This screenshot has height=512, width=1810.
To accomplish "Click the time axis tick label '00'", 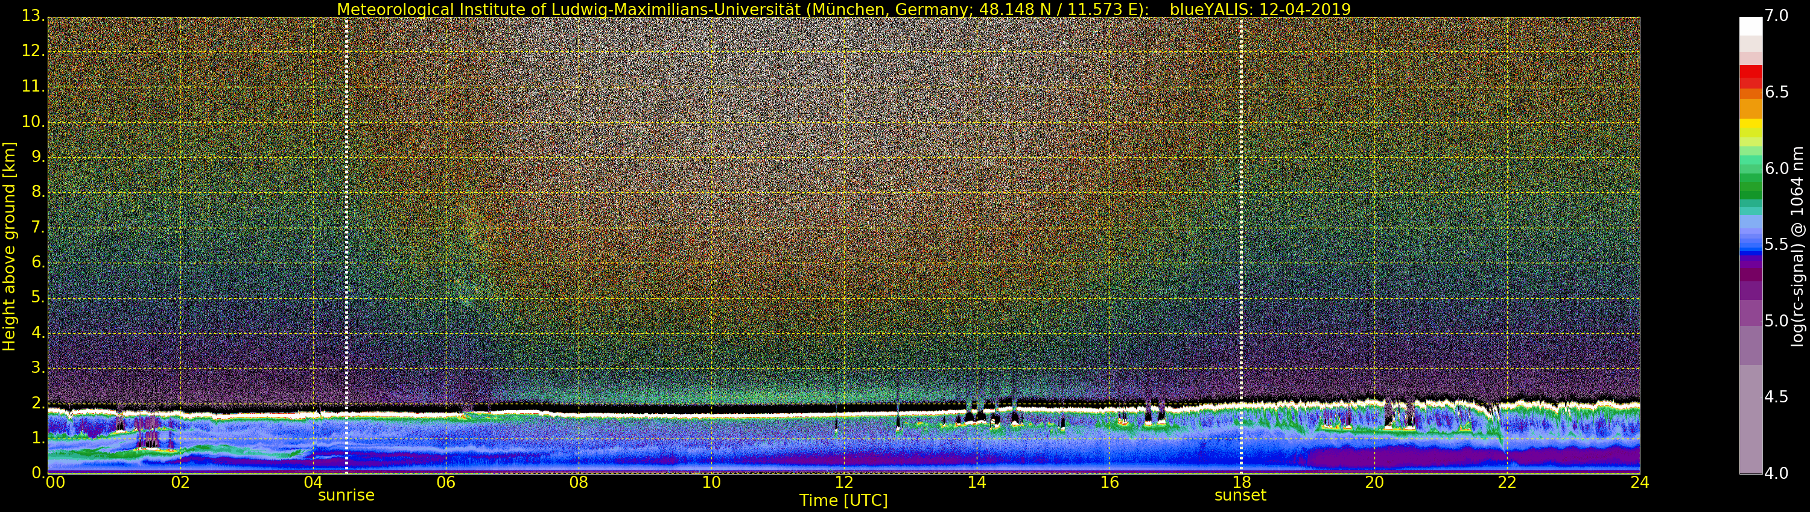I will tap(55, 482).
